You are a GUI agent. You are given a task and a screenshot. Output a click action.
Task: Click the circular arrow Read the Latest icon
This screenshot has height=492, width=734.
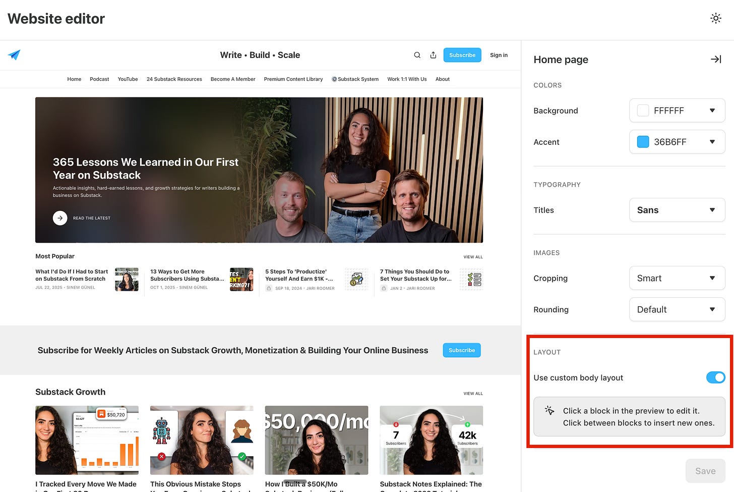coord(60,218)
